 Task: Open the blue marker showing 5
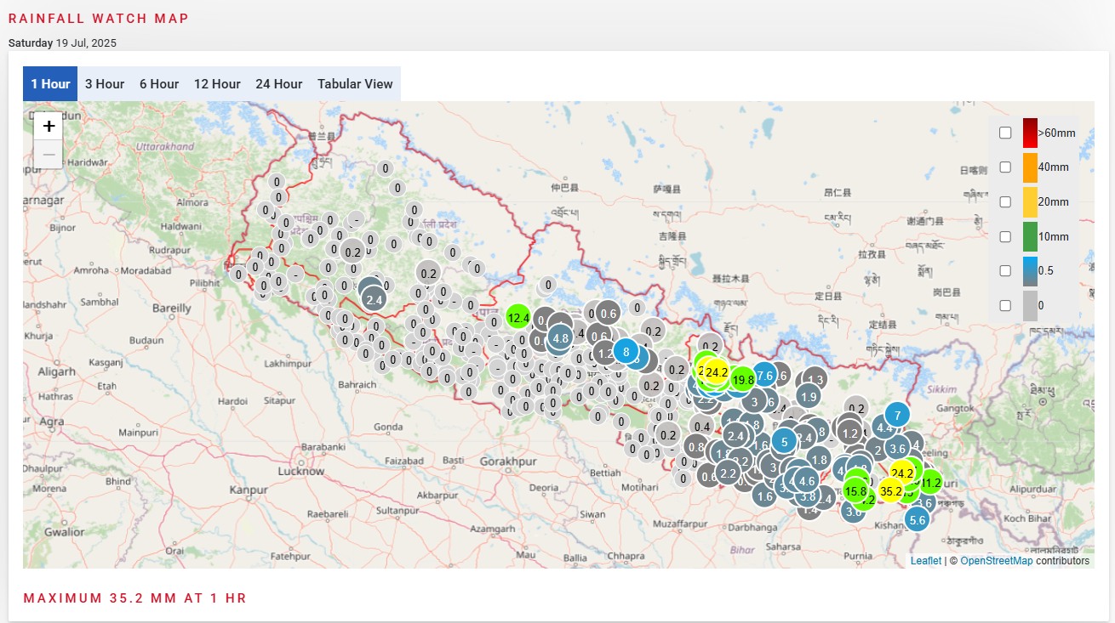[784, 441]
